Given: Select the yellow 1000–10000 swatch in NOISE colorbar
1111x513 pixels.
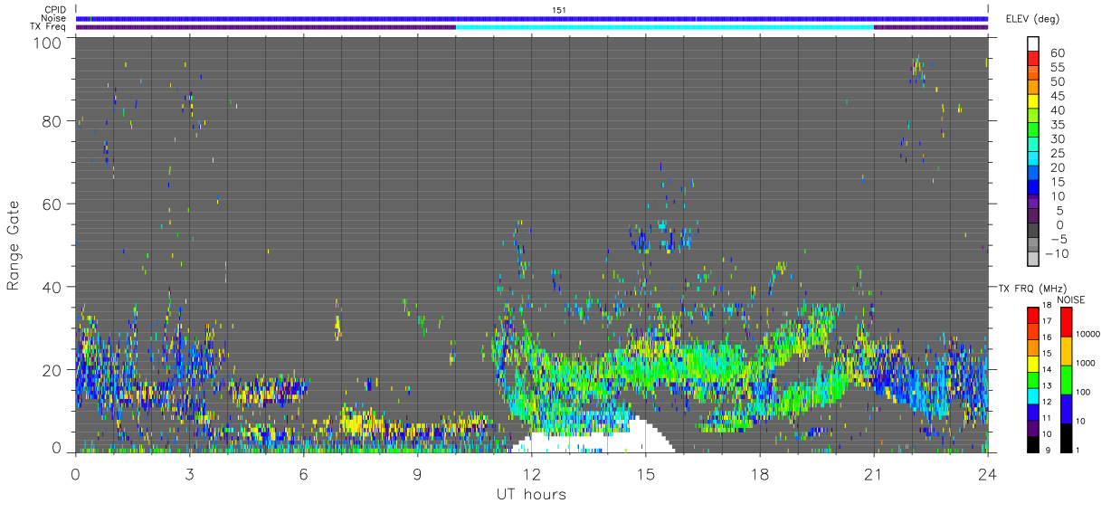Looking at the screenshot, I should click(x=1066, y=350).
